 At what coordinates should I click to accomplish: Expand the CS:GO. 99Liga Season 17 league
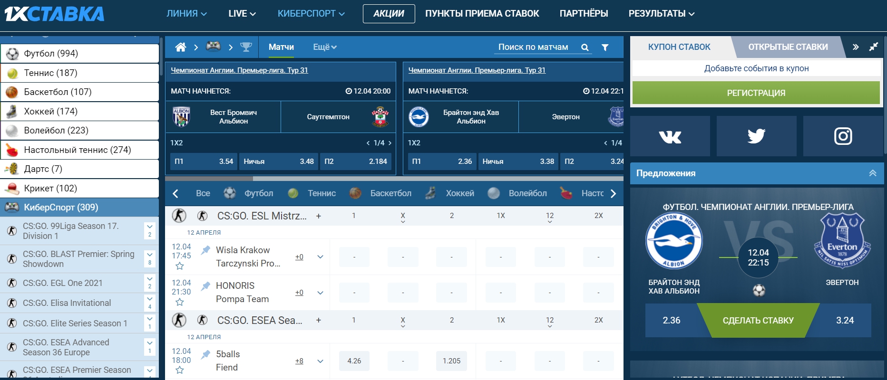click(150, 231)
